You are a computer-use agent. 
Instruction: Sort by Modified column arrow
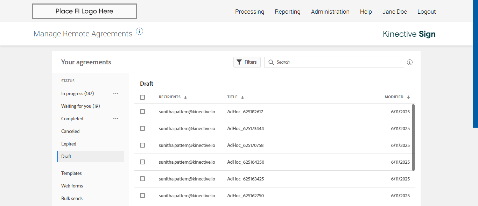coord(408,98)
